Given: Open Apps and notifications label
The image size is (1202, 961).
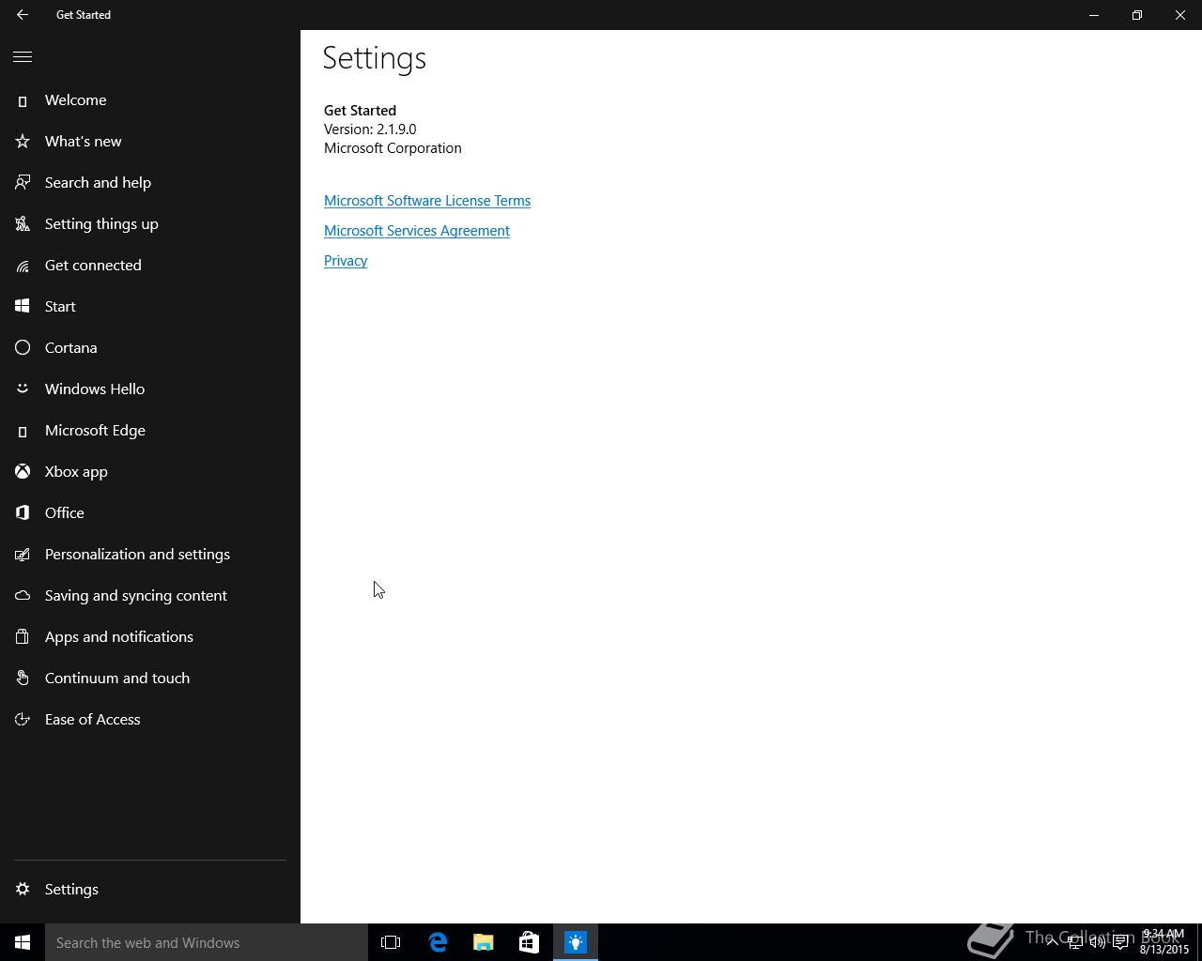Looking at the screenshot, I should [119, 637].
